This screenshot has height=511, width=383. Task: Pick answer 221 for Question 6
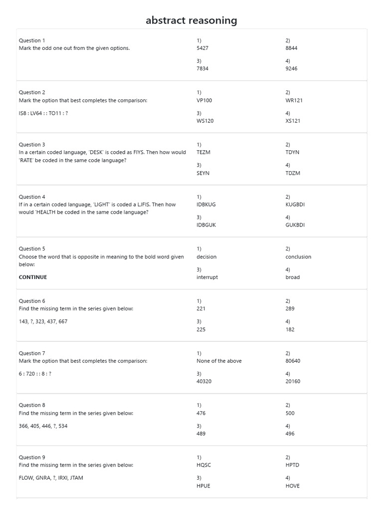[x=201, y=308]
